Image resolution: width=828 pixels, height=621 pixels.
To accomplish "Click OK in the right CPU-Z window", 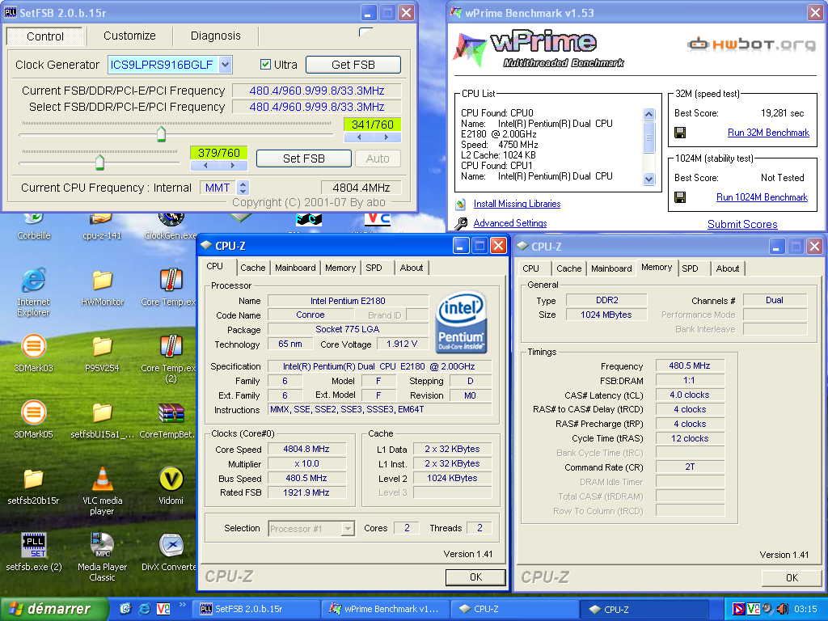I will [792, 577].
